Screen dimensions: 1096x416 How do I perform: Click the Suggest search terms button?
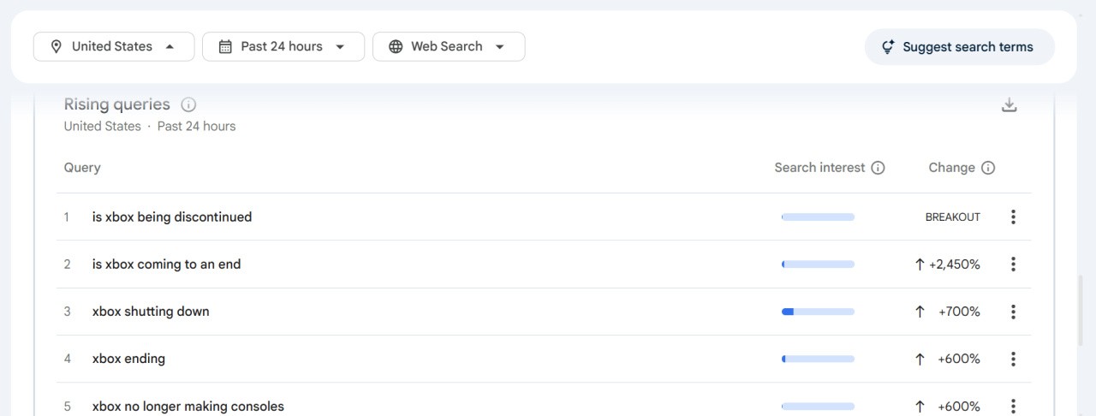click(959, 47)
